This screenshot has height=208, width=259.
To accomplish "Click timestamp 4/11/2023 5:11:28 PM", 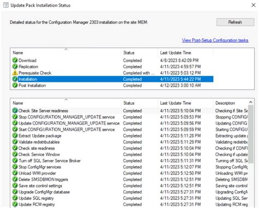I will tap(180, 135).
